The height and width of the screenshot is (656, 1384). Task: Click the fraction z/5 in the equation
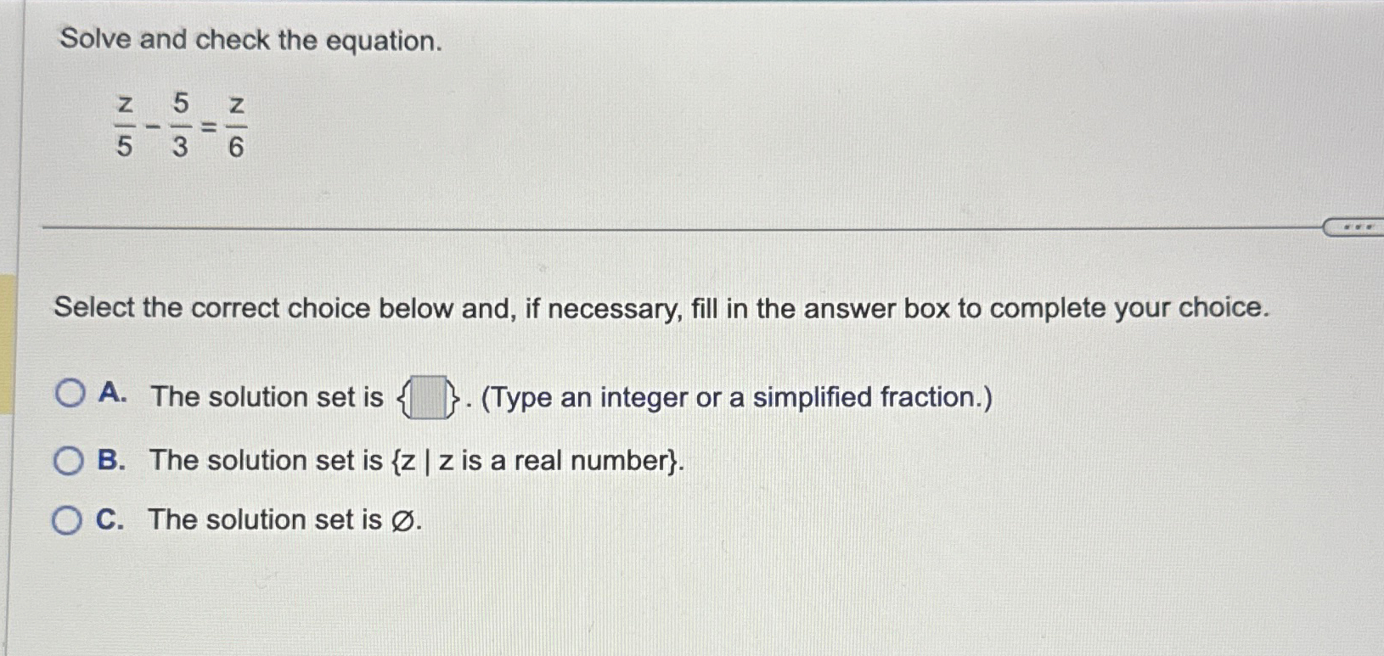tap(124, 126)
